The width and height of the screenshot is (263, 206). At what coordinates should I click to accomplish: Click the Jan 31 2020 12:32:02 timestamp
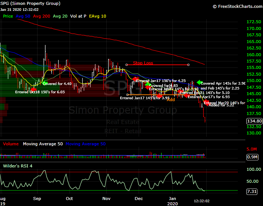tap(19, 9)
